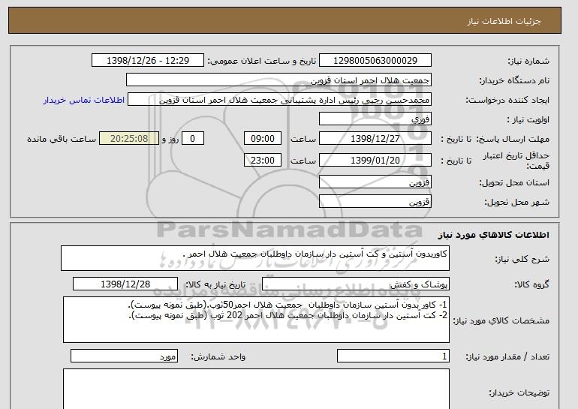Click price validity date 1399/01/20
The width and height of the screenshot is (578, 409).
375,161
